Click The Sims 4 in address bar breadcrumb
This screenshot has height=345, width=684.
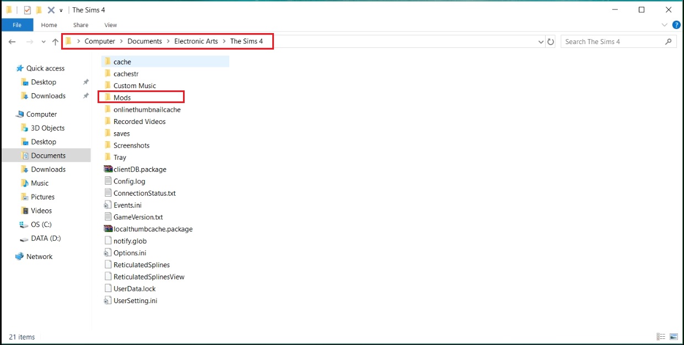(246, 41)
